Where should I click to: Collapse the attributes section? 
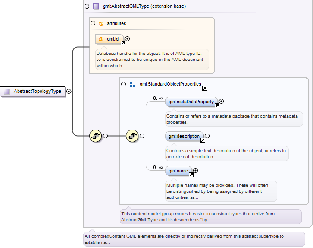click(93, 23)
